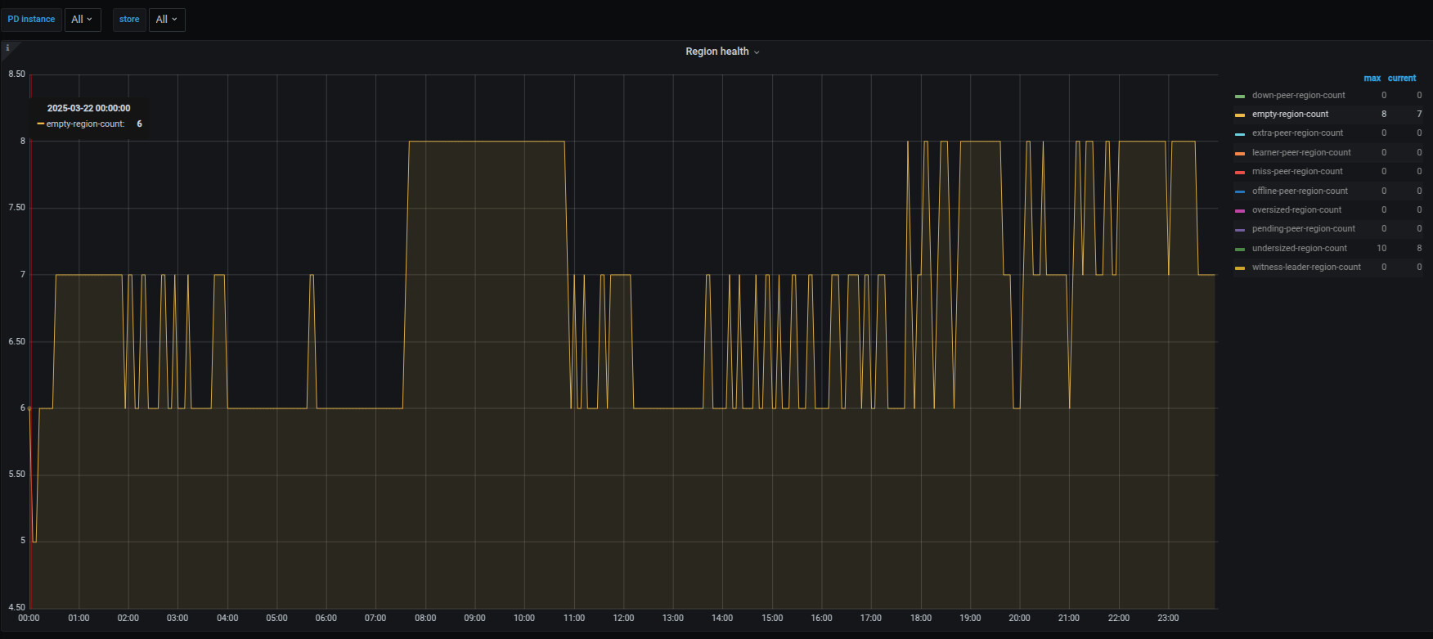
Task: Open color picker for down-peer-region-count swatch
Action: coord(1240,97)
